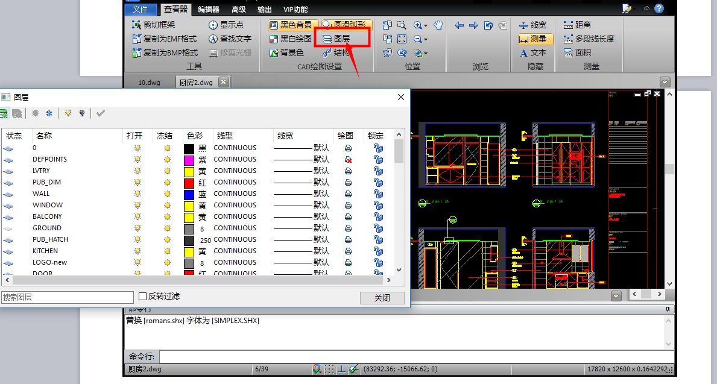Click the magenta color swatch for DEFPOINTS
717x384 pixels.
pos(189,160)
